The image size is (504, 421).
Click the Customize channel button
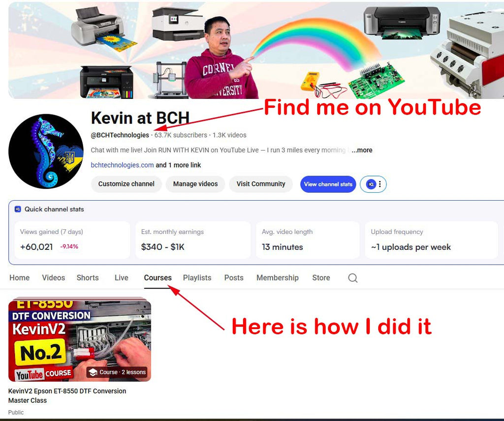click(126, 184)
